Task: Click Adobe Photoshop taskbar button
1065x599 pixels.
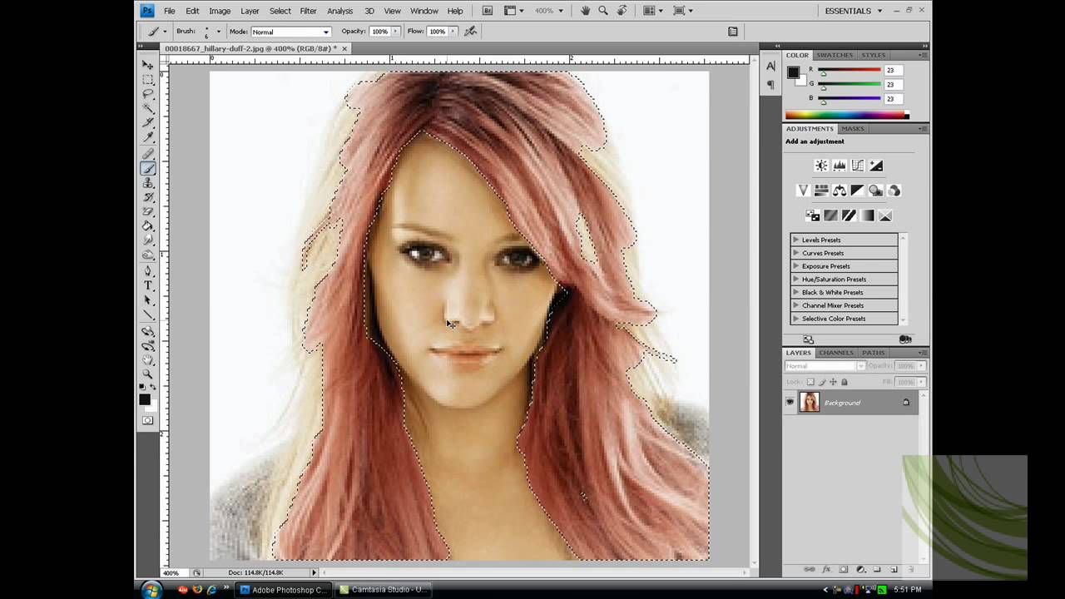Action: [x=284, y=590]
